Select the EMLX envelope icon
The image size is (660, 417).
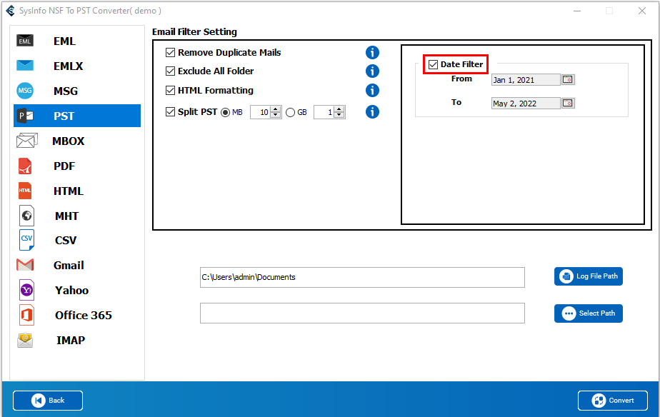[25, 66]
